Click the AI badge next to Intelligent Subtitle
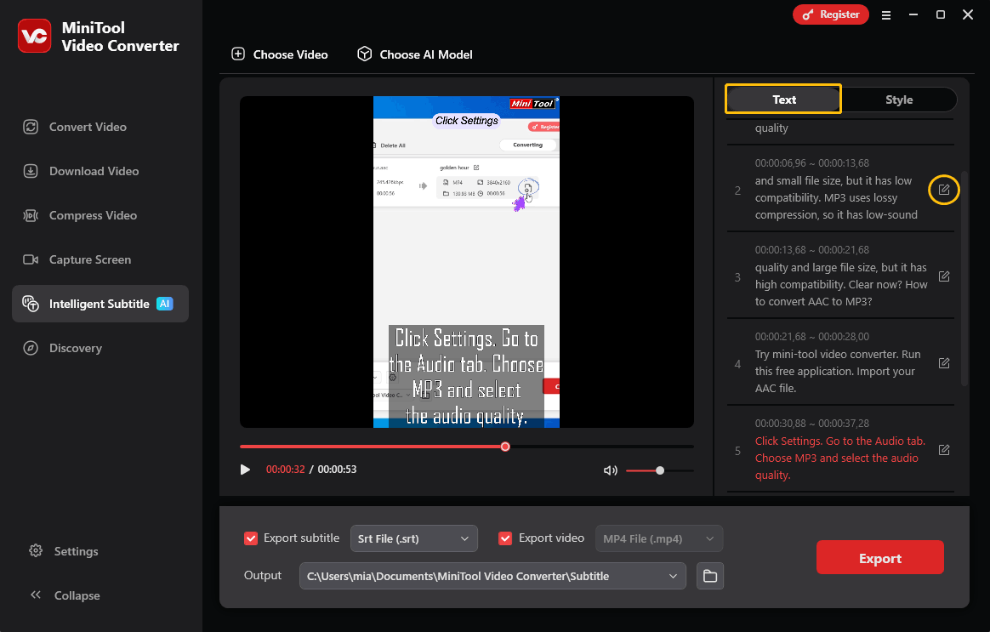The image size is (990, 632). pos(165,304)
